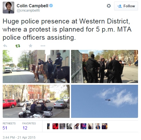Viewport: 141px width, 140px height.
Task: Open the 3:44 PM - 21 Apr 2015 timestamp
Action: 19,138
